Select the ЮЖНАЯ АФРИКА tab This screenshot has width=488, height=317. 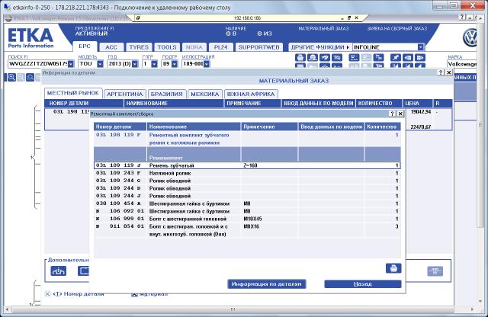tap(251, 94)
